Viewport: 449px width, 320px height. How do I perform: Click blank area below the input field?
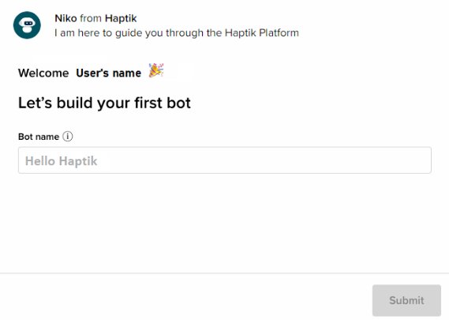coord(224,222)
